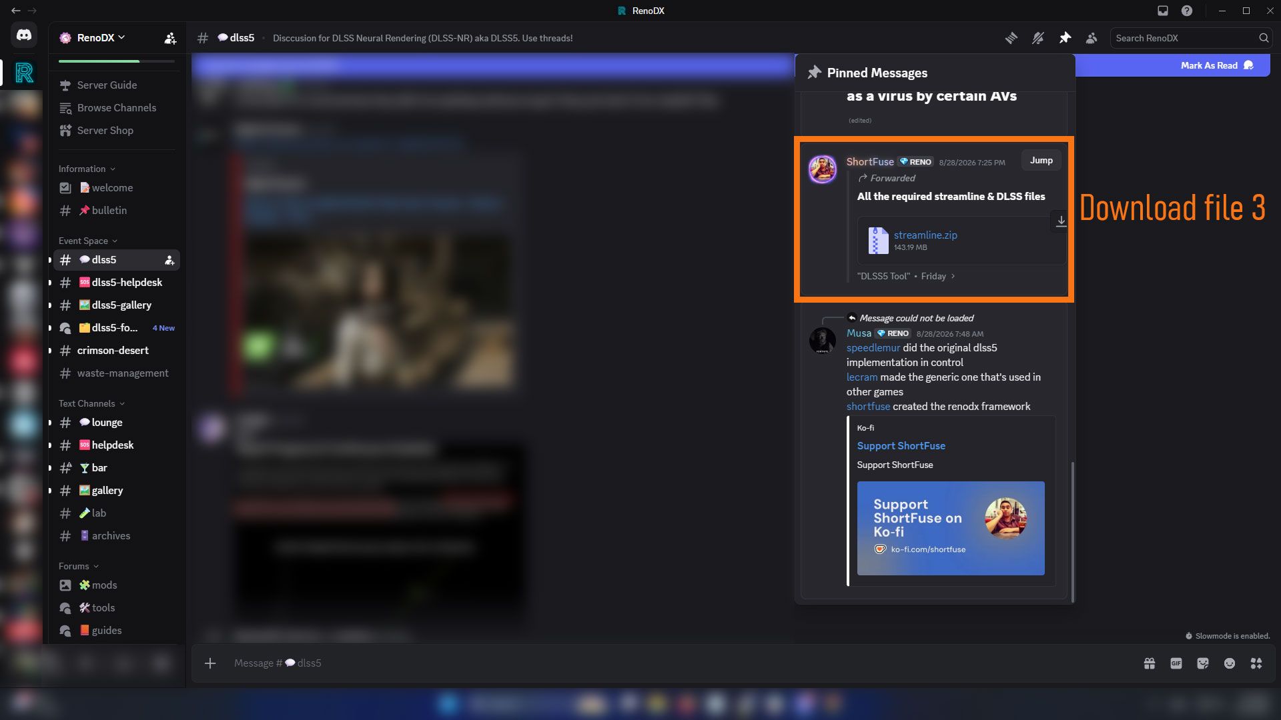This screenshot has width=1281, height=720.
Task: Open Discord direct messages home icon
Action: coord(24,35)
